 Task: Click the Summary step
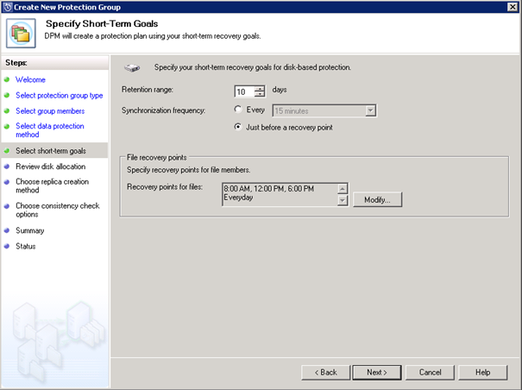tap(30, 230)
